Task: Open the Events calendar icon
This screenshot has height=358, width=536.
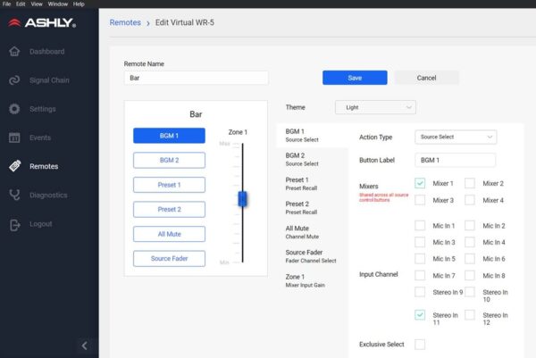Action: [x=14, y=137]
